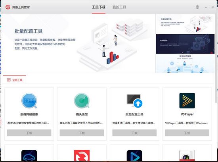The width and height of the screenshot is (218, 162).
Task: Click the red circular arrow tool icon
Action: [x=82, y=155]
